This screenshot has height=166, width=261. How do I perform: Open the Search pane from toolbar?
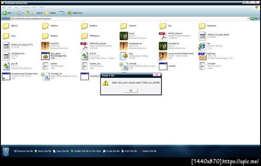coord(37,13)
